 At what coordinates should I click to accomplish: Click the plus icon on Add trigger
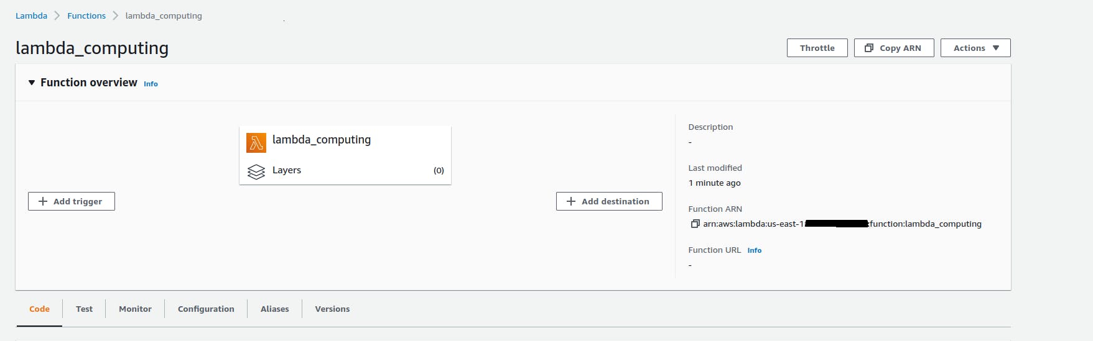click(x=43, y=201)
